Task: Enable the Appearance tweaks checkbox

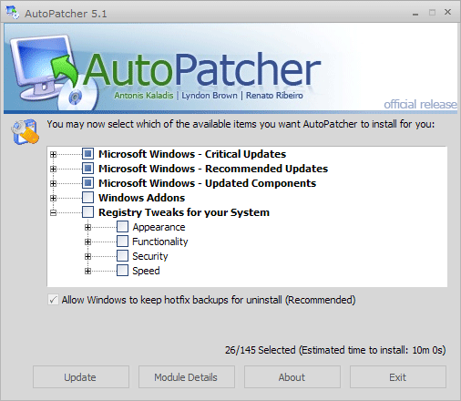Action: tap(122, 227)
